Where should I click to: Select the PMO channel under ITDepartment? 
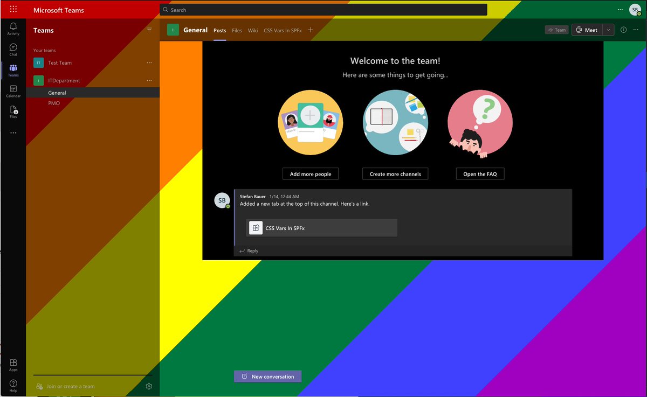(54, 103)
